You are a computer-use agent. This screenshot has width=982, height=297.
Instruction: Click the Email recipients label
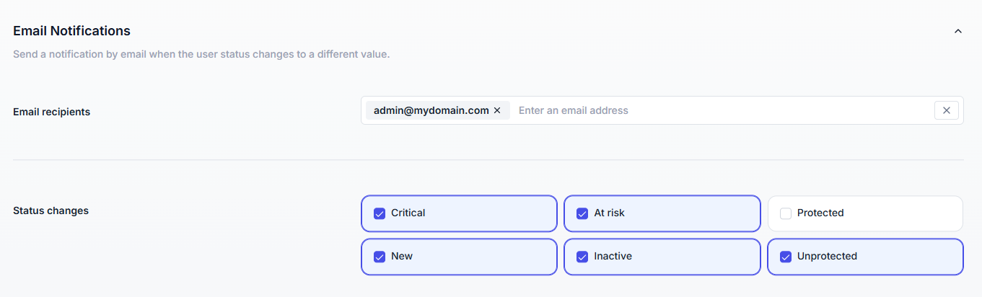pyautogui.click(x=52, y=112)
